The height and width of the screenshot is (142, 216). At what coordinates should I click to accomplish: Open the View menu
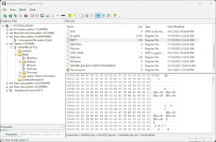click(x=13, y=10)
